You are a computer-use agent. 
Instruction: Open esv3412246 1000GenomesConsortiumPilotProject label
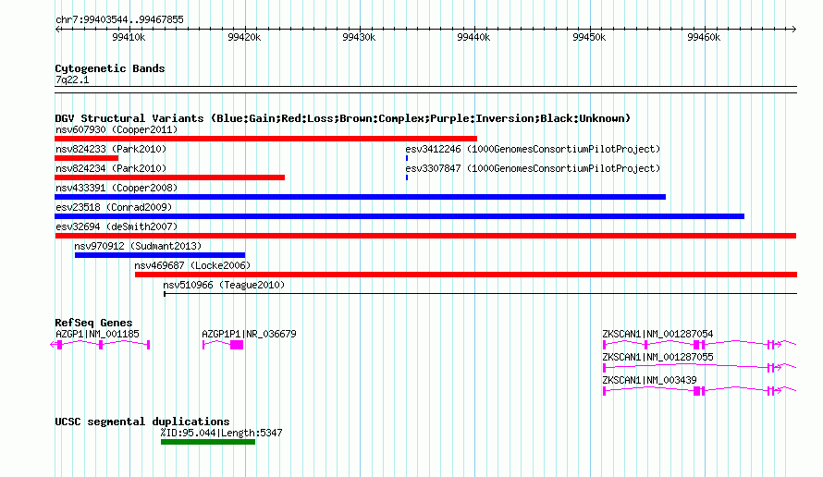point(533,149)
